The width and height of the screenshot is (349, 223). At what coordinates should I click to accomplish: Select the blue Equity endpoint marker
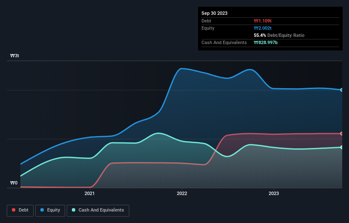coord(342,90)
